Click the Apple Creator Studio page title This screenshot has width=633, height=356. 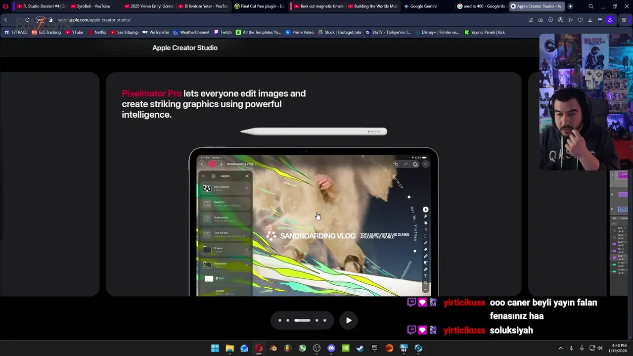pos(185,47)
